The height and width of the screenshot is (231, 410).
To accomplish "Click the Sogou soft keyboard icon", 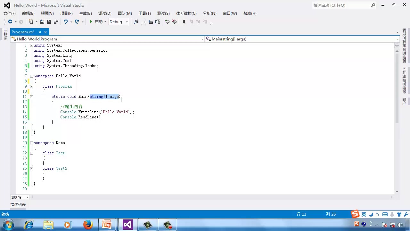I will [385, 214].
